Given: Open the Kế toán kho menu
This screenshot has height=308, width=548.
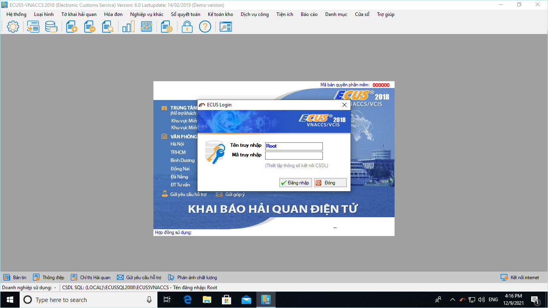Looking at the screenshot, I should [x=220, y=14].
